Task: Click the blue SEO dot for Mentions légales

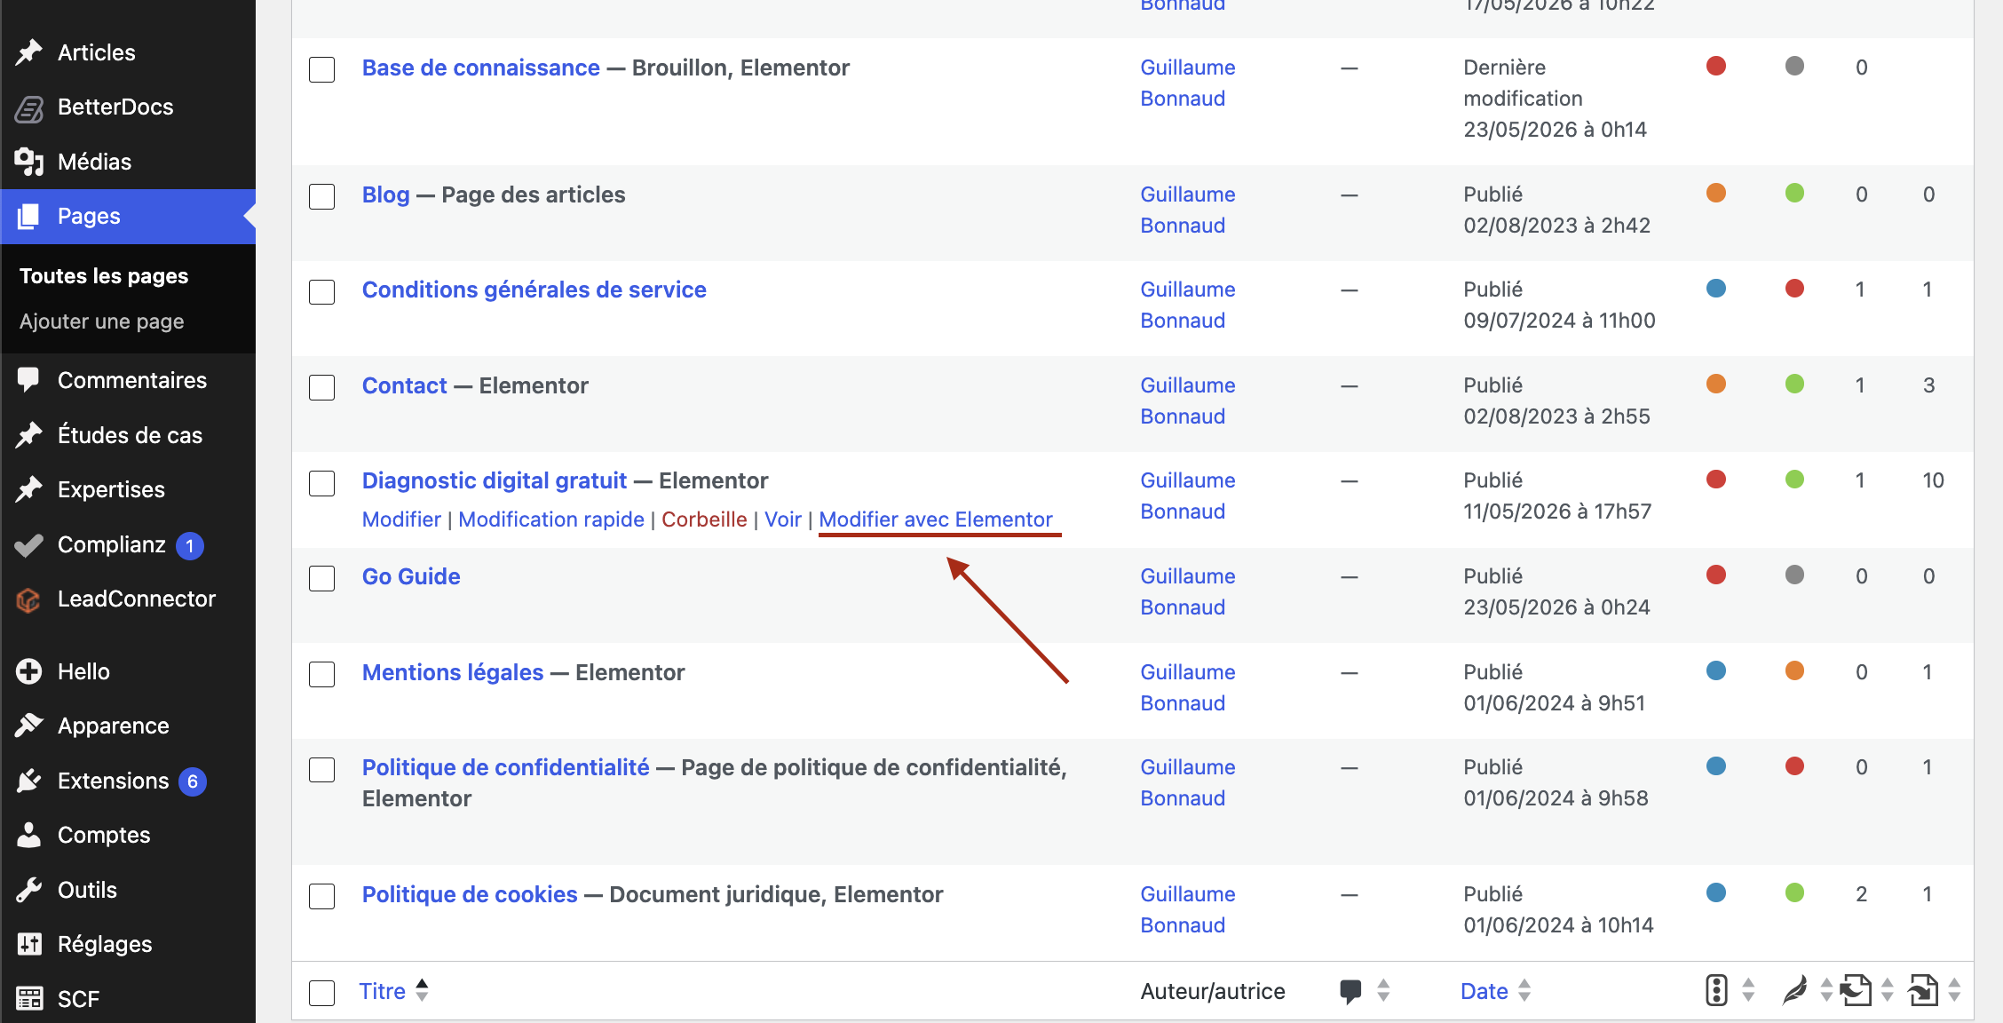Action: pos(1716,670)
